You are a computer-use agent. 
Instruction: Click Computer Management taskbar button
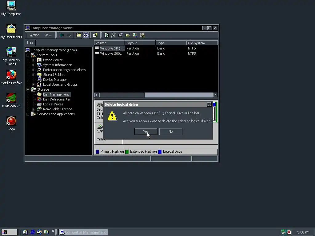tap(83, 232)
